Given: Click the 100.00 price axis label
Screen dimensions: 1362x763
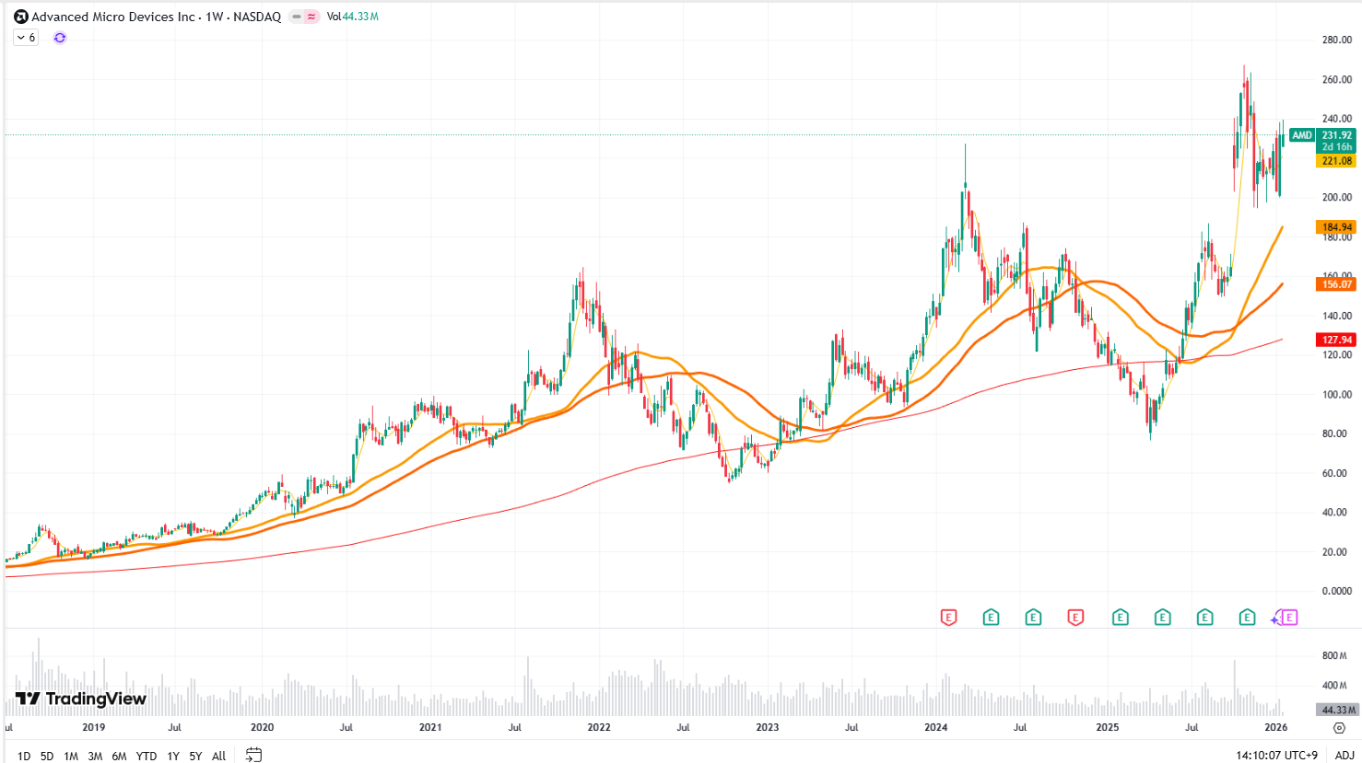Looking at the screenshot, I should (x=1337, y=394).
